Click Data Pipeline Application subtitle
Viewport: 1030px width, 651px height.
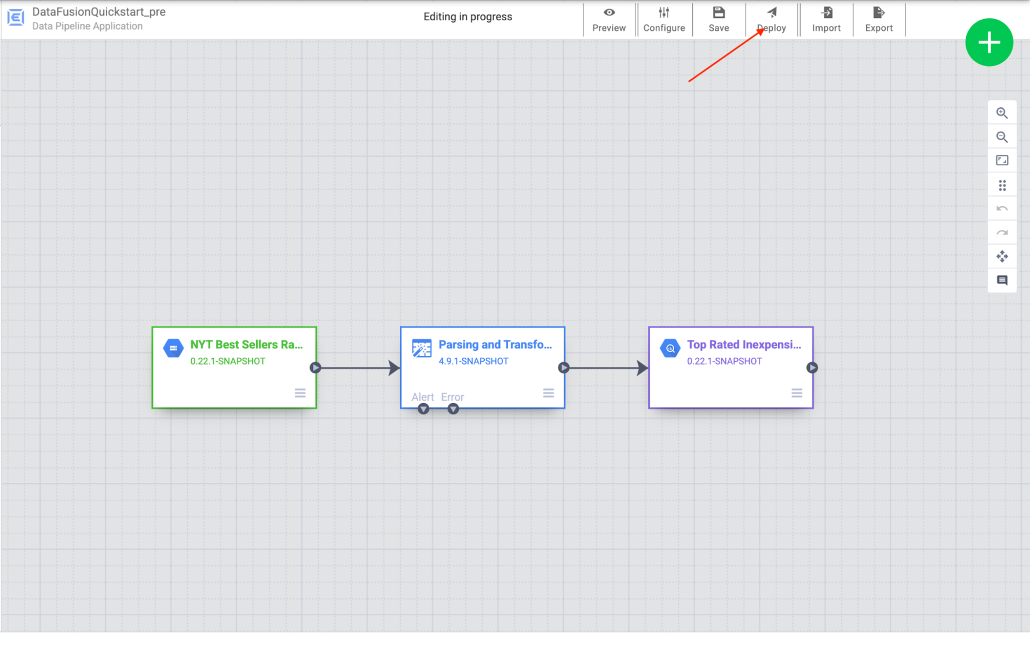(87, 26)
